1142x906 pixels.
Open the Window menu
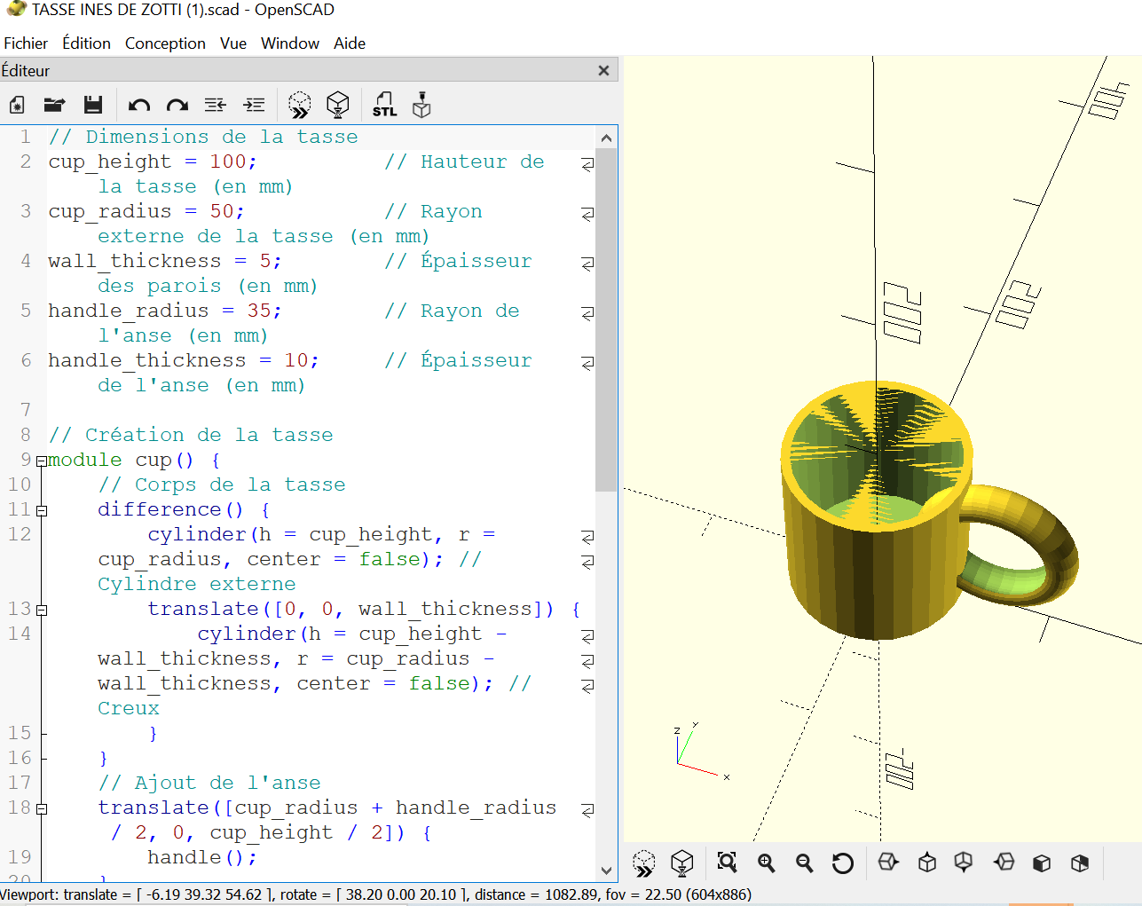click(290, 43)
